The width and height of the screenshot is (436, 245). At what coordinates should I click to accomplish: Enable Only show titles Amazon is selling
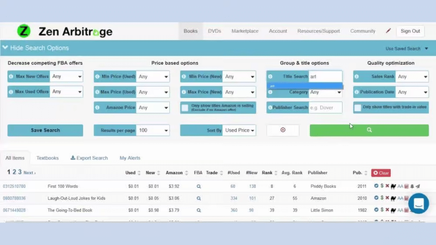pyautogui.click(x=185, y=107)
